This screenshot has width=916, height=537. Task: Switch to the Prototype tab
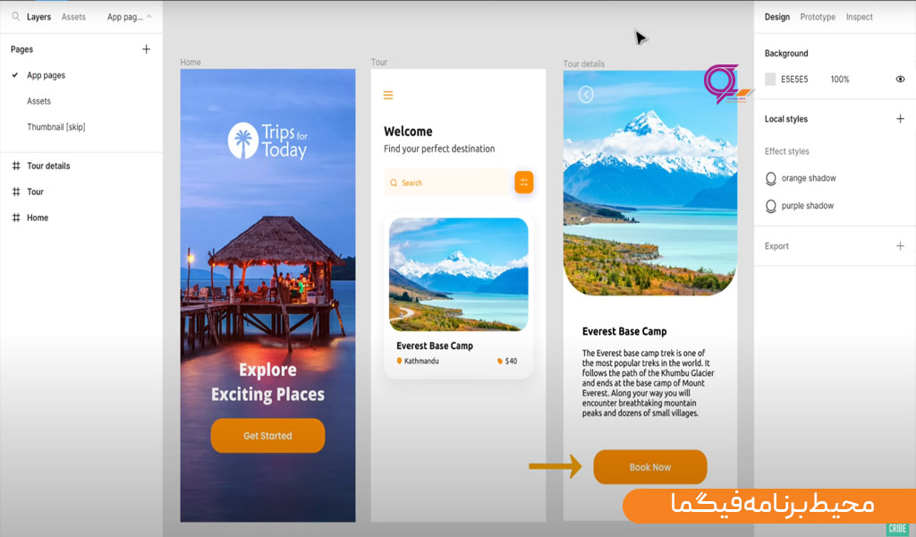point(818,17)
